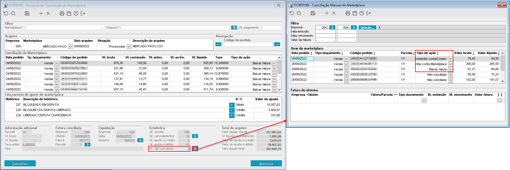Image resolution: width=510 pixels, height=170 pixels.
Task: Click first Empresa 004 lookup arrow in FCRFP192
Action: [x=332, y=27]
